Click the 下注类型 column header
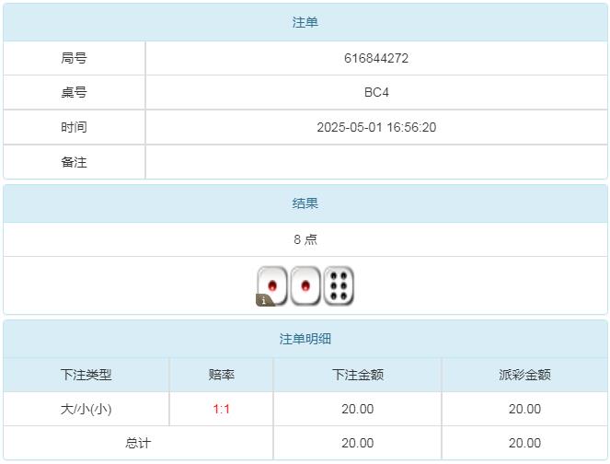The width and height of the screenshot is (610, 464). tap(86, 375)
